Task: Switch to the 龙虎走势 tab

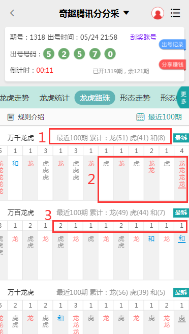Action: 14,98
